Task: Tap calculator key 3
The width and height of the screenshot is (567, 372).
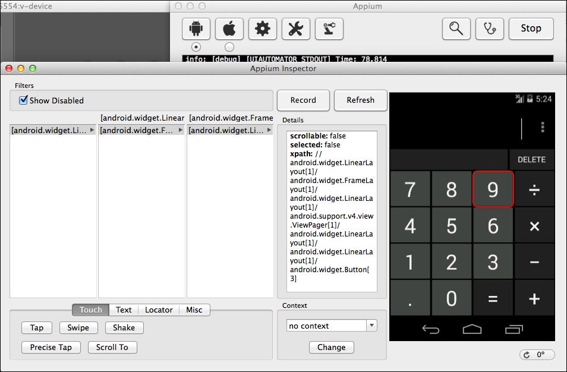Action: [x=493, y=261]
